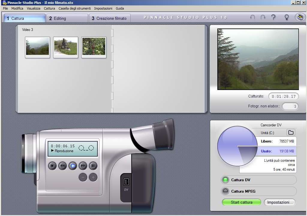Screen dimensions: 307x216
Task: Open the Impostazioni menu in menu bar
Action: coord(103,8)
